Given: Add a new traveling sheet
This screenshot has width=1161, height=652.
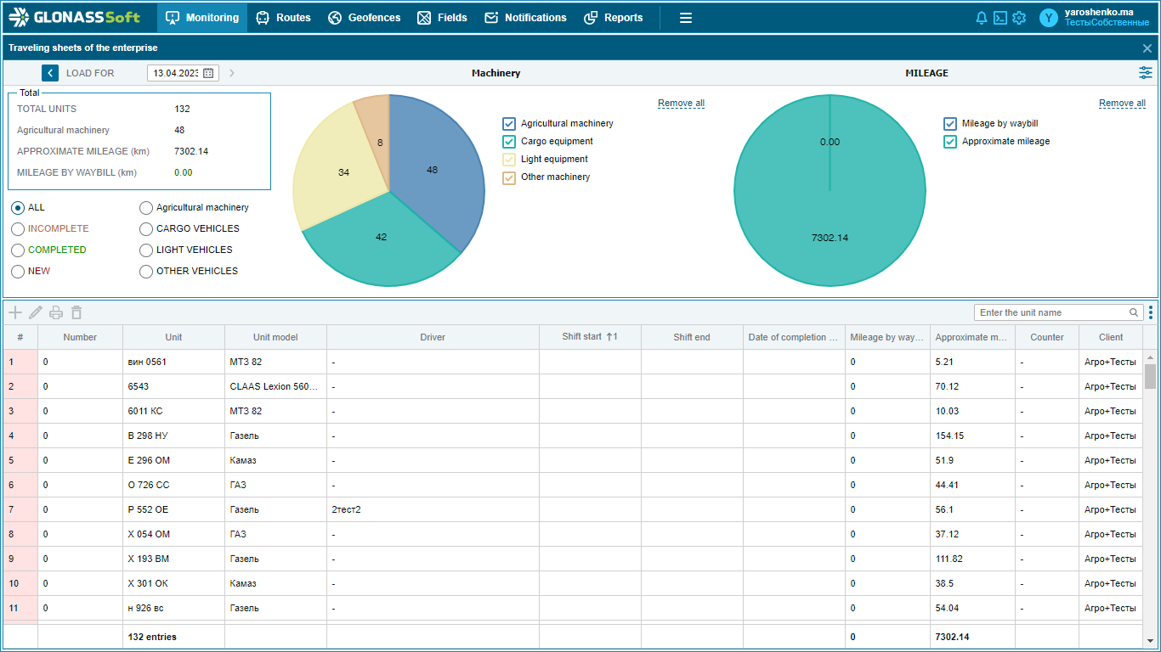Looking at the screenshot, I should 14,312.
